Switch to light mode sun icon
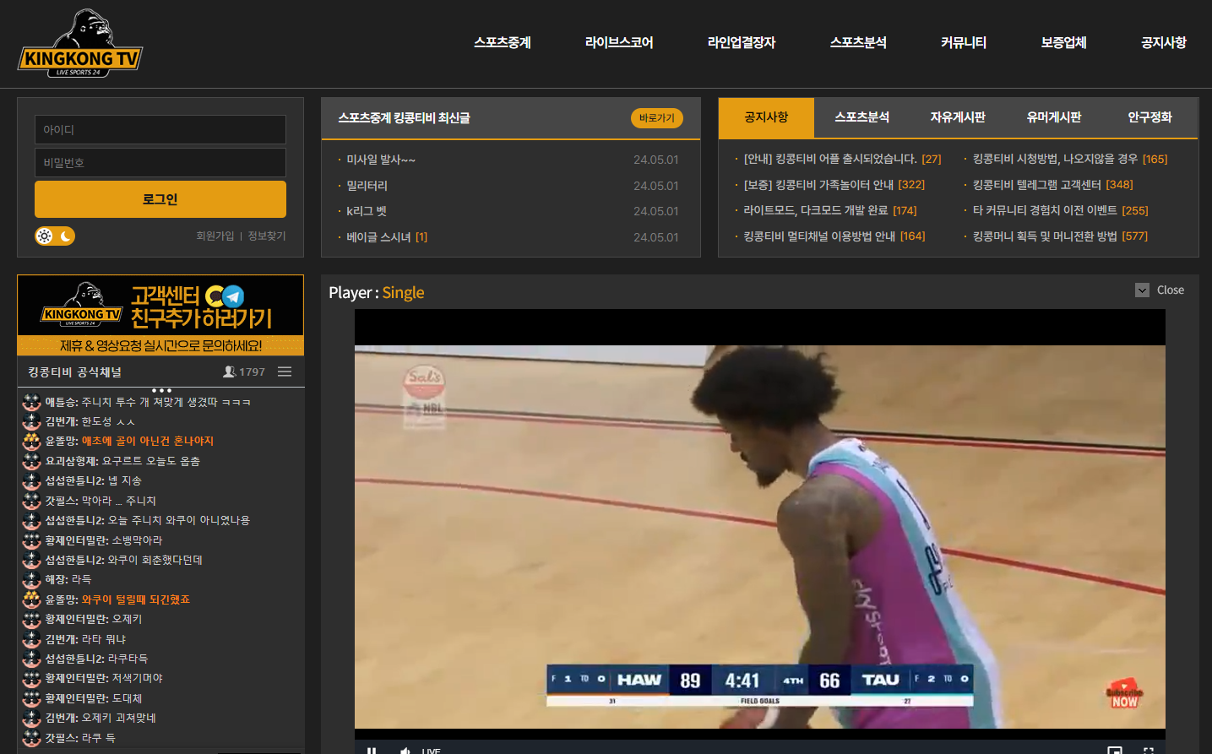This screenshot has height=754, width=1212. (45, 236)
